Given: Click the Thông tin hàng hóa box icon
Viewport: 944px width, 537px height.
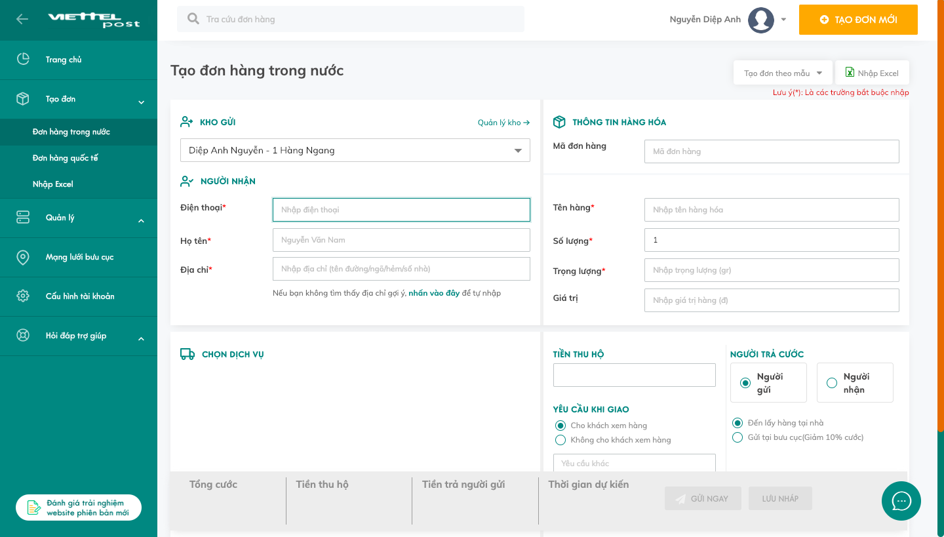Looking at the screenshot, I should pyautogui.click(x=559, y=122).
